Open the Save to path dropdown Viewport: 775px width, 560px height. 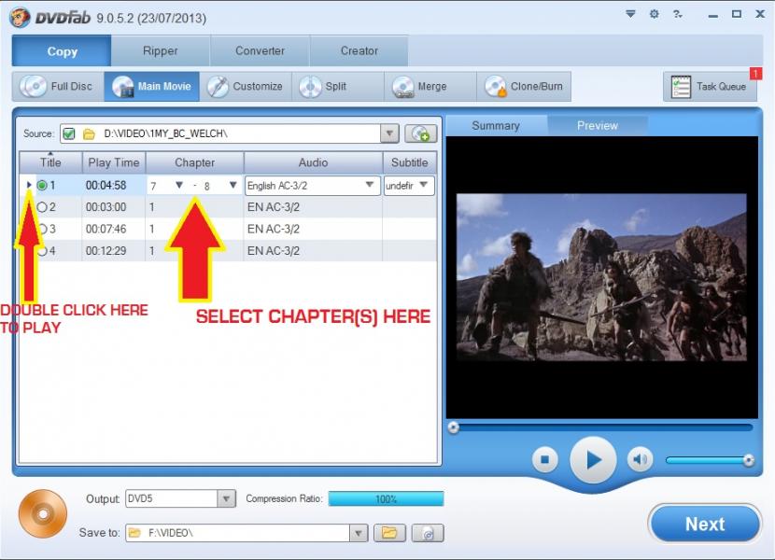coord(359,533)
